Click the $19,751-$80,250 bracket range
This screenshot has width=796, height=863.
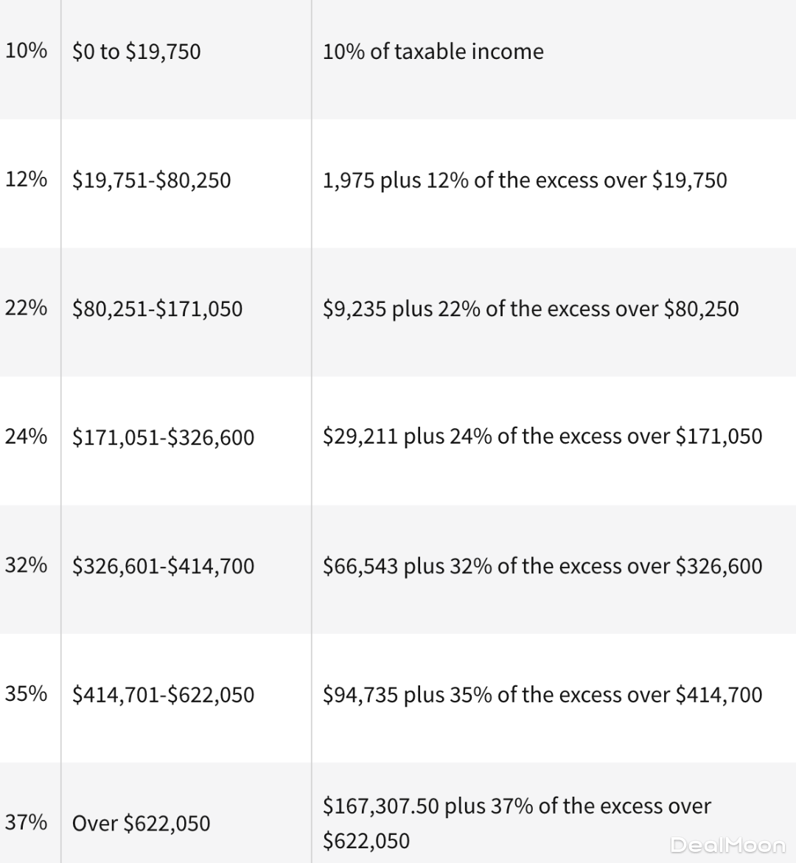(x=151, y=180)
